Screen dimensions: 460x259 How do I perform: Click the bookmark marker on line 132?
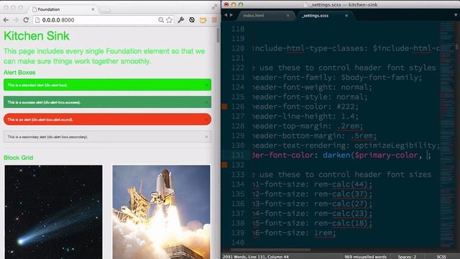coord(224,165)
